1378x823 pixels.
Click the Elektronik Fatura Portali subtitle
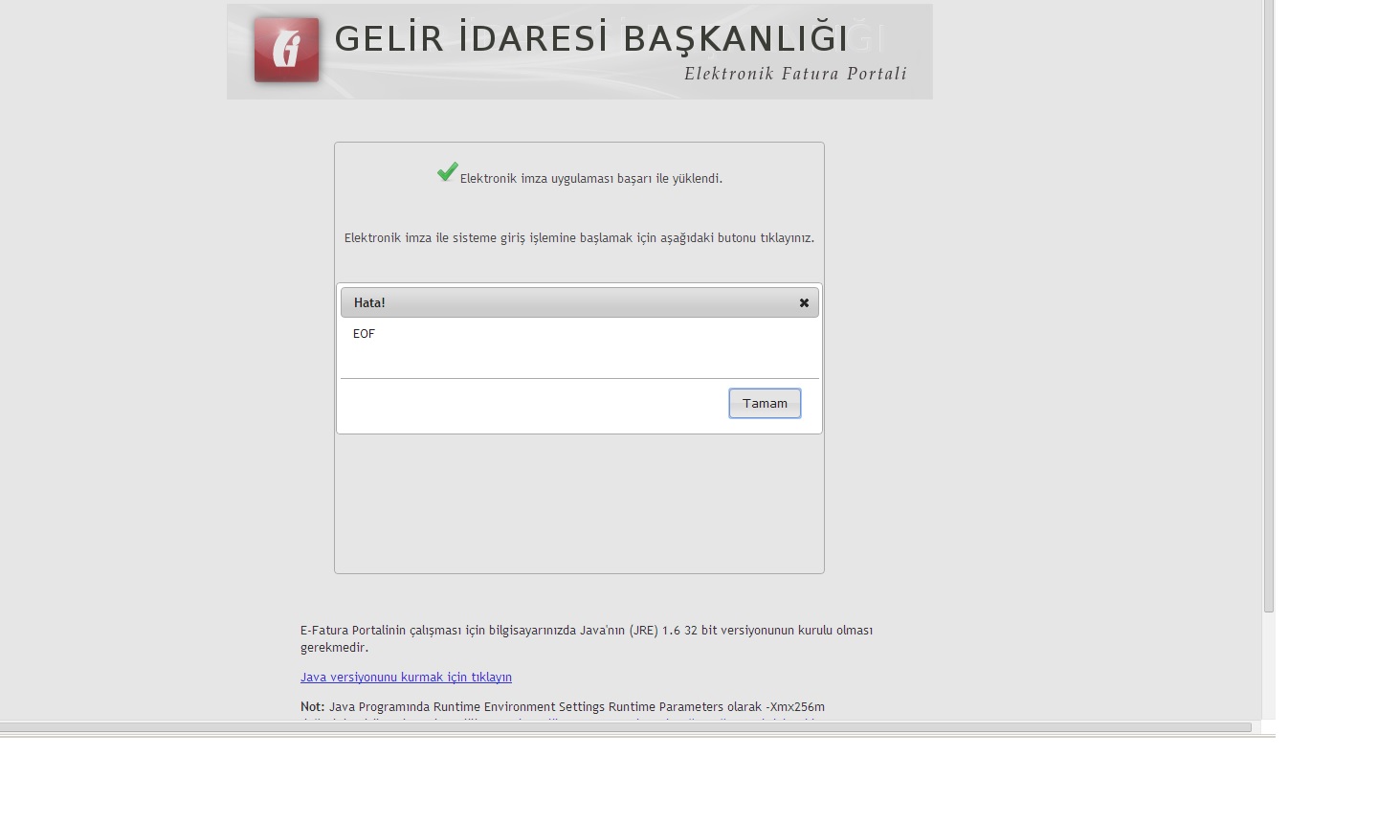tap(795, 74)
